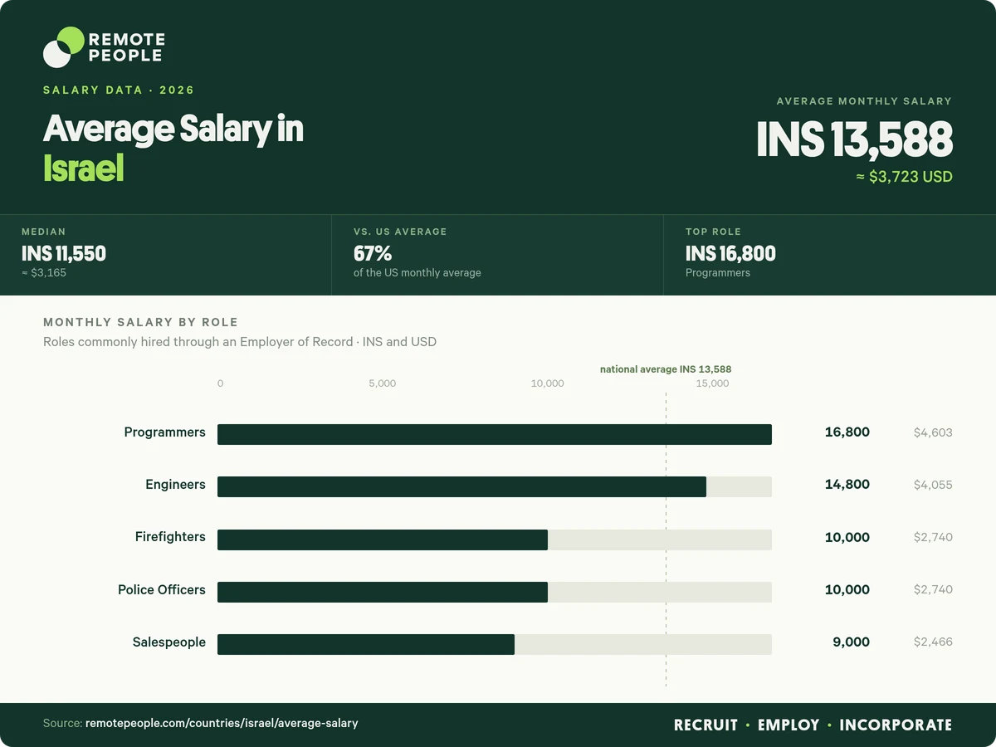Click the '0' axis tick label
The width and height of the screenshot is (996, 747).
(x=220, y=383)
